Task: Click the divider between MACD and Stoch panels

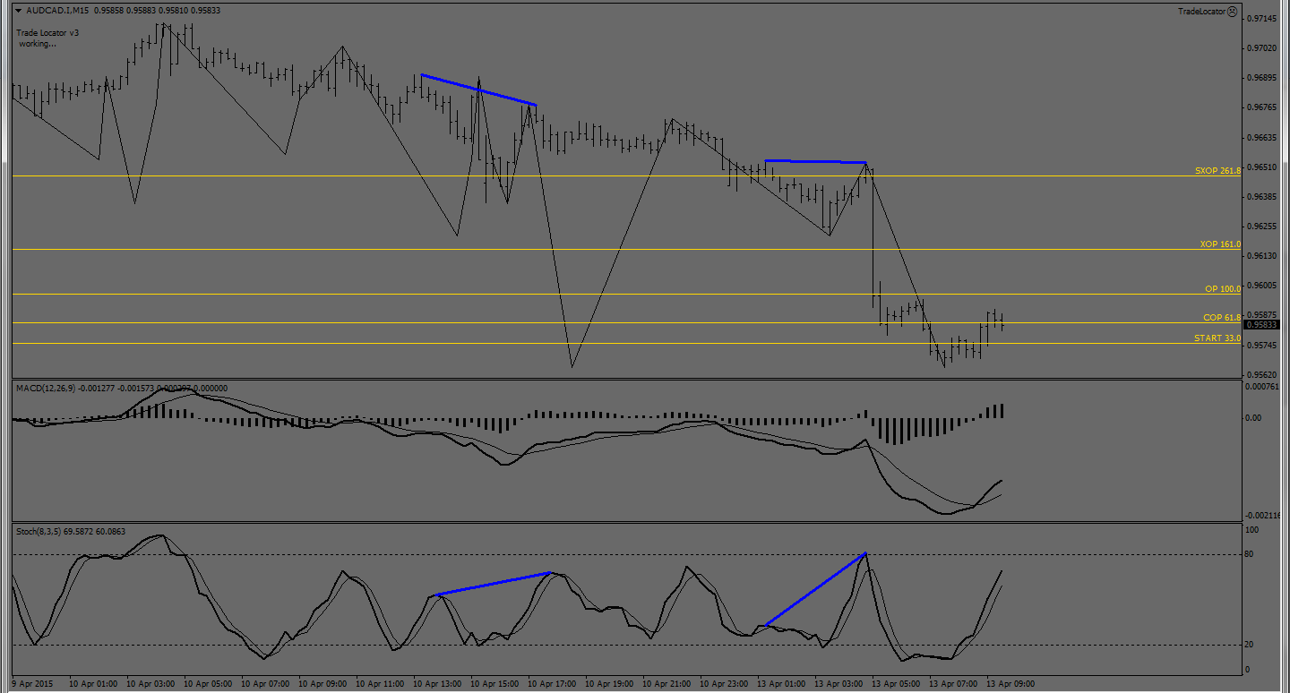Action: click(627, 523)
